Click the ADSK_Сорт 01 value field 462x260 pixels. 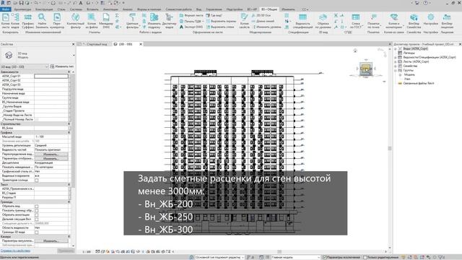tap(51, 76)
